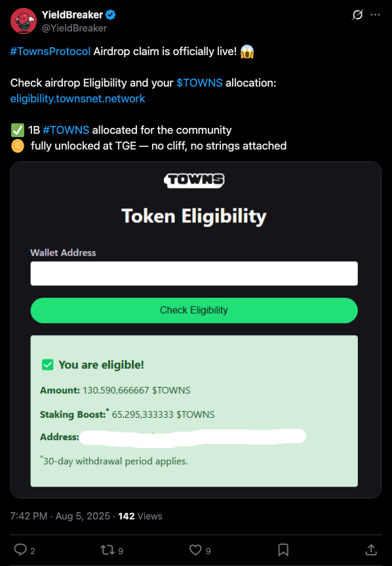The height and width of the screenshot is (566, 392).
Task: Open the $TOWNS cashtag link
Action: [199, 83]
